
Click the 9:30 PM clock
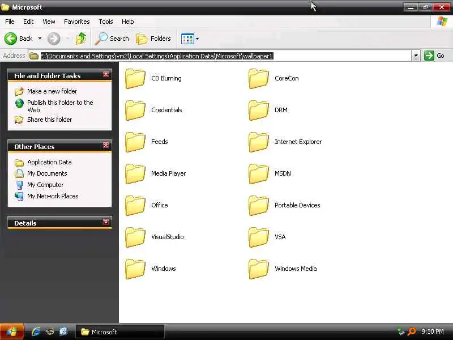433,331
